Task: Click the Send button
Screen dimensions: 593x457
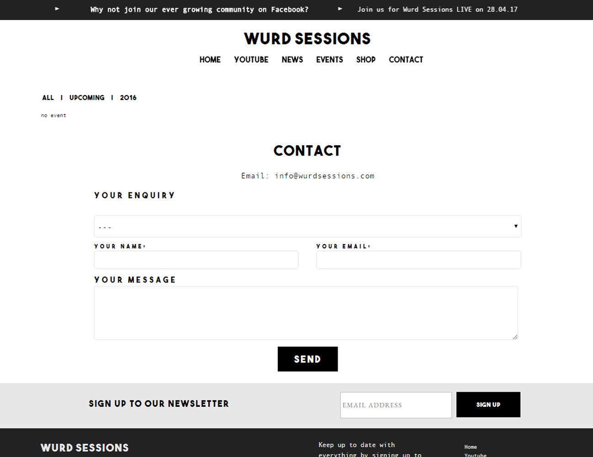Action: pyautogui.click(x=308, y=359)
